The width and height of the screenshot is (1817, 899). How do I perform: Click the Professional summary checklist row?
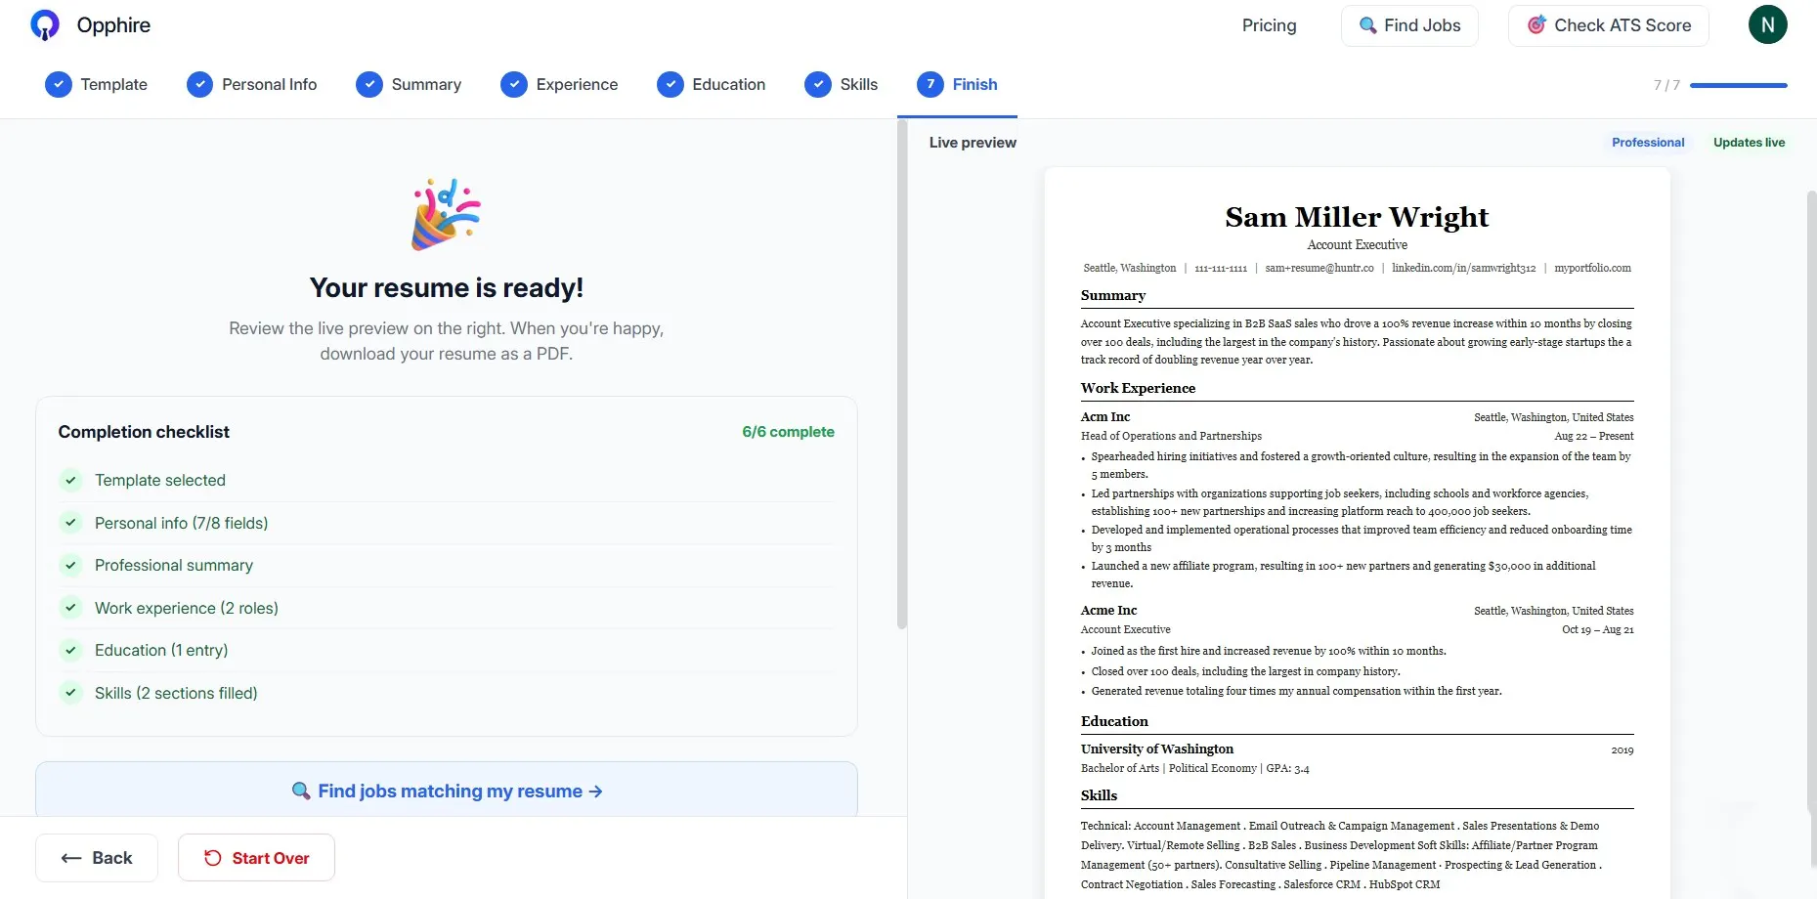click(x=447, y=565)
